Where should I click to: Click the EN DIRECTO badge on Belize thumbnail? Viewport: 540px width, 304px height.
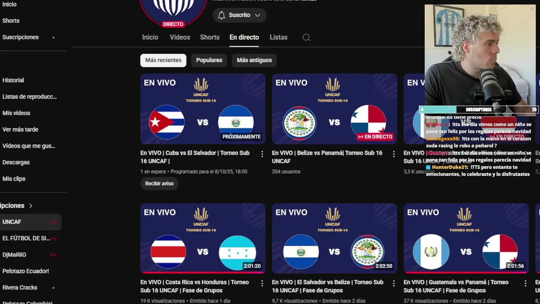coord(375,137)
